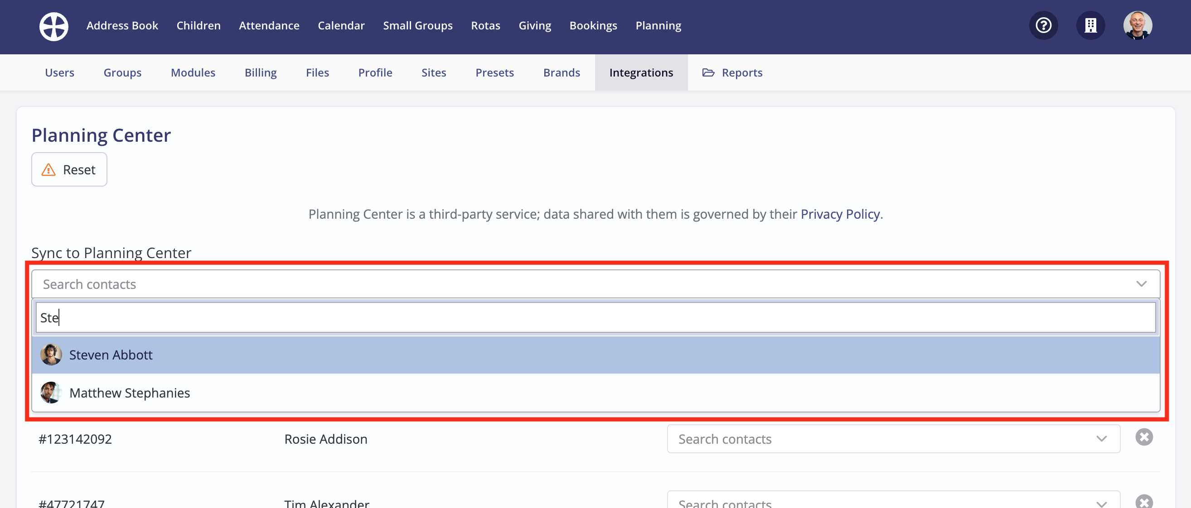Expand Search contacts for Rosie Addison
Viewport: 1191px width, 508px height.
[893, 439]
